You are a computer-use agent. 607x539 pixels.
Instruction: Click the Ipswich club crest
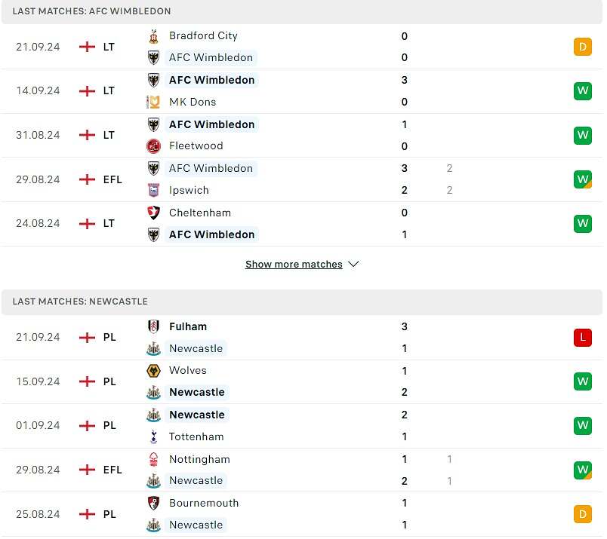(x=154, y=190)
